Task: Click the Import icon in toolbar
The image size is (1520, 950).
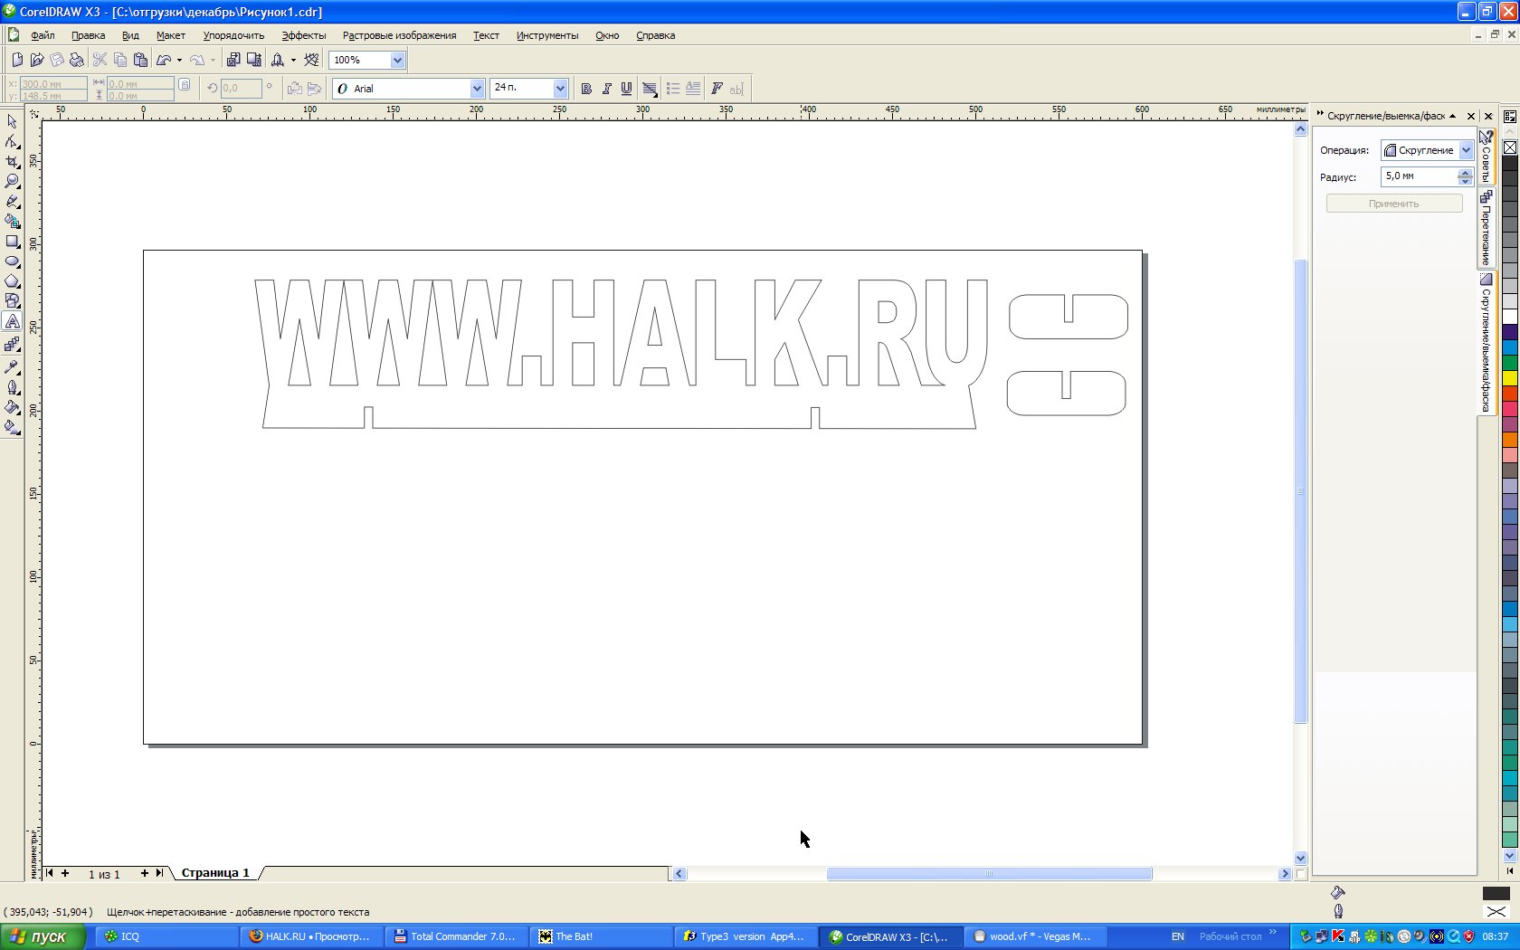Action: (x=233, y=61)
